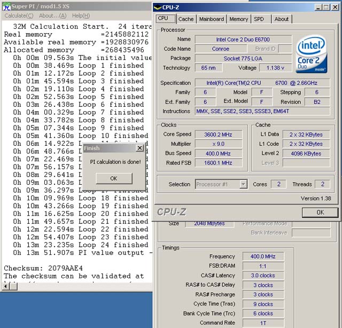The width and height of the screenshot is (342, 328).
Task: Confirm the Finish dialog with OK
Action: 114,178
